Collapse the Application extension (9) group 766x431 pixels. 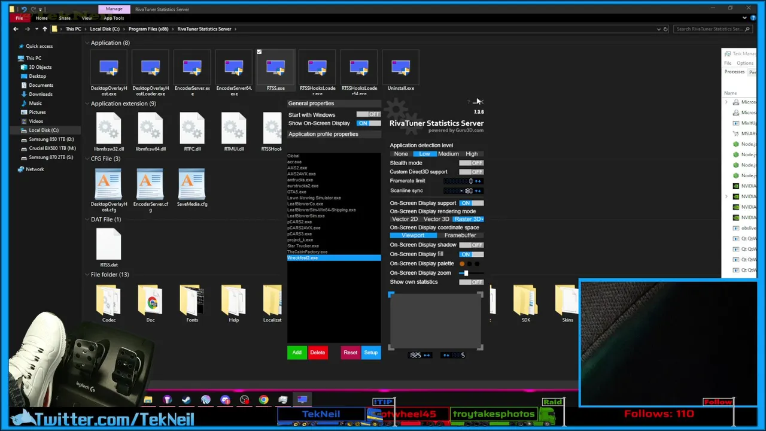tap(87, 104)
